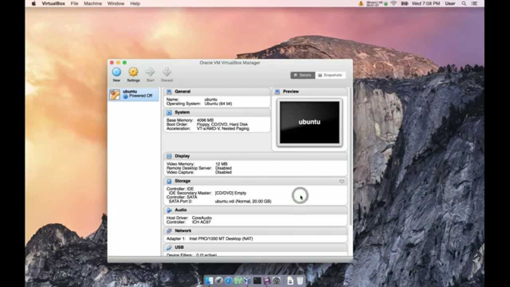Viewport: 510px width, 287px height.
Task: Click the yellow warning icon in menu bar
Action: click(361, 4)
